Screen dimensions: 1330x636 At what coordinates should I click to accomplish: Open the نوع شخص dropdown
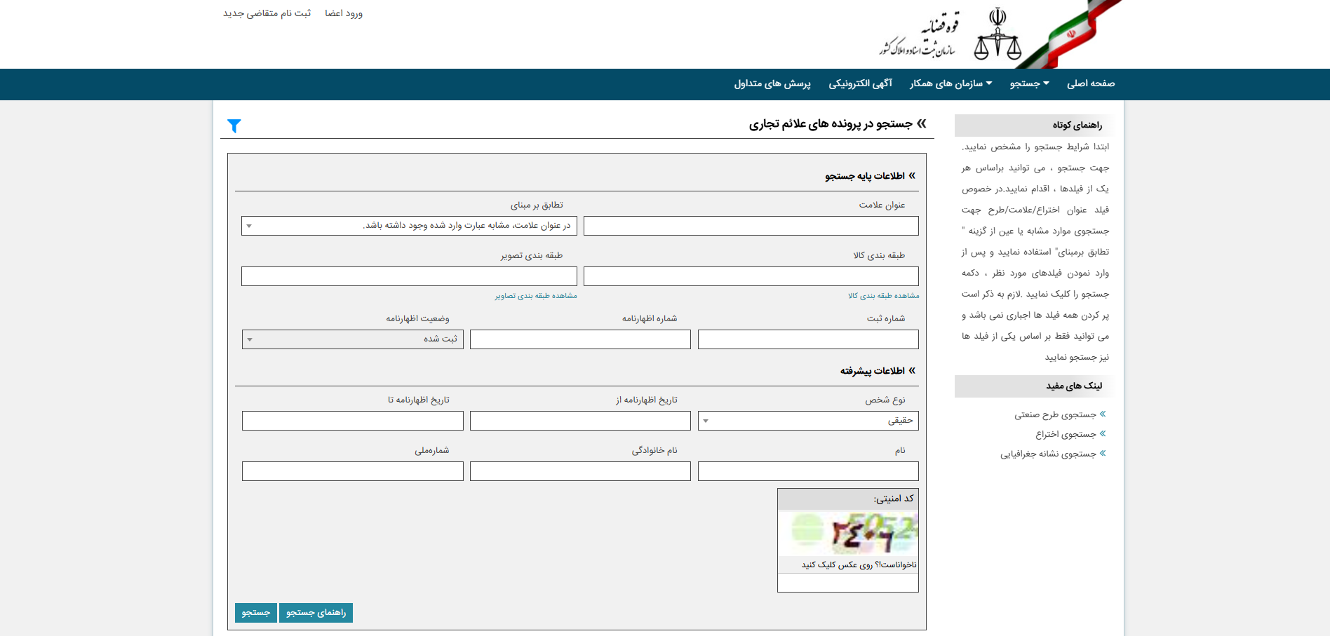(x=807, y=421)
